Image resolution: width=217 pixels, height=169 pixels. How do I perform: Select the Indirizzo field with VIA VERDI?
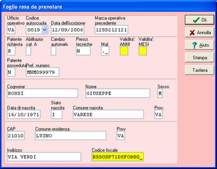[44, 157]
